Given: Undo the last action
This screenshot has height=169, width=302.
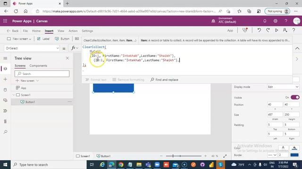Looking at the screenshot, I should click(x=259, y=30).
